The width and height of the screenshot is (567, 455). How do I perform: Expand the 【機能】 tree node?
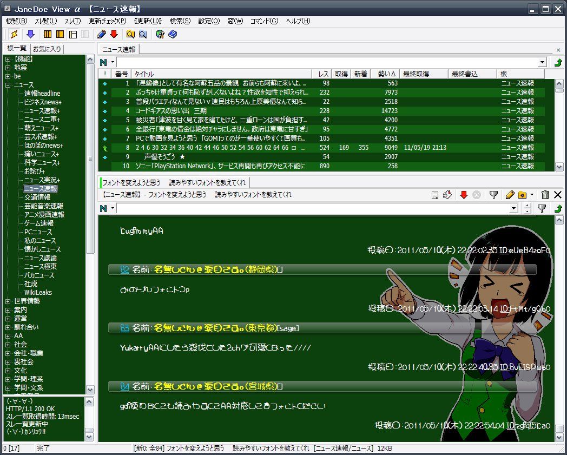click(x=8, y=59)
